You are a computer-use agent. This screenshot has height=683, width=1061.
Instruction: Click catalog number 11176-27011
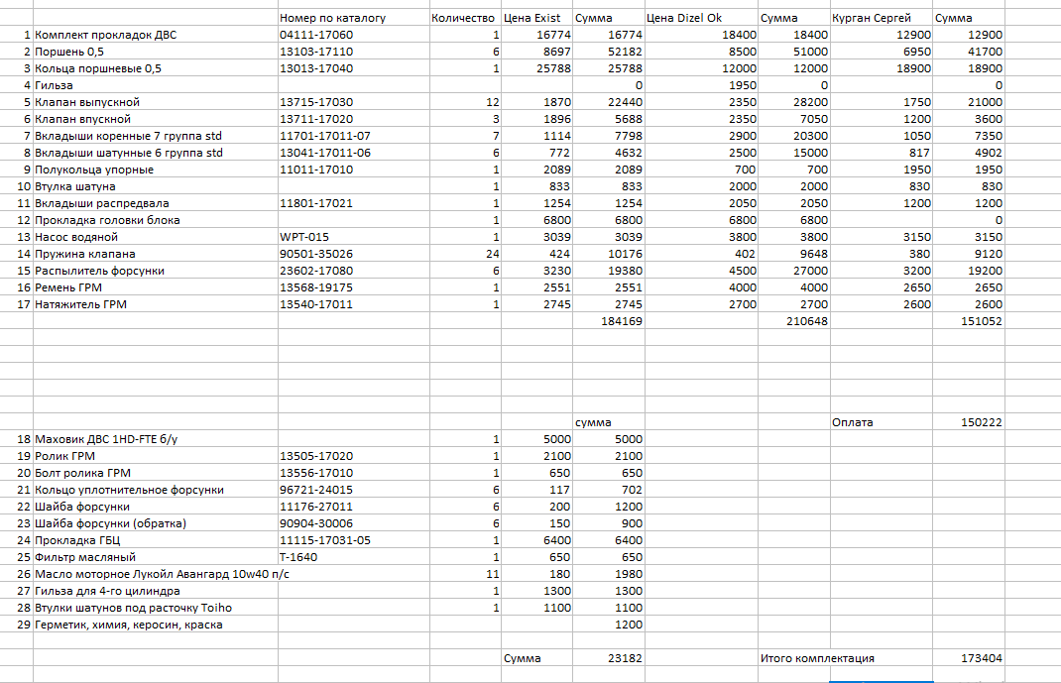click(354, 507)
